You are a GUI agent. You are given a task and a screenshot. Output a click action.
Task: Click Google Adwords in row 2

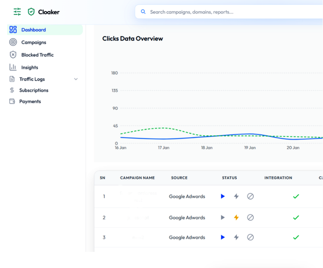point(187,217)
